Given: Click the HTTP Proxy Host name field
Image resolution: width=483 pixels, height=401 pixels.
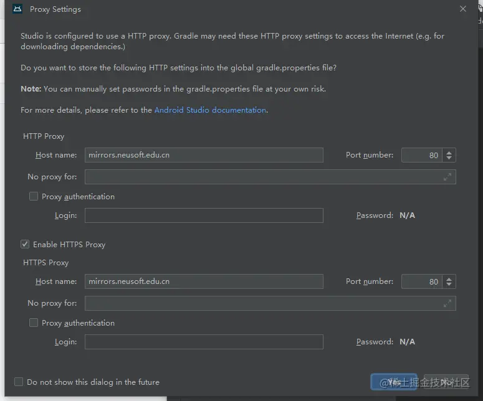Looking at the screenshot, I should (x=204, y=155).
